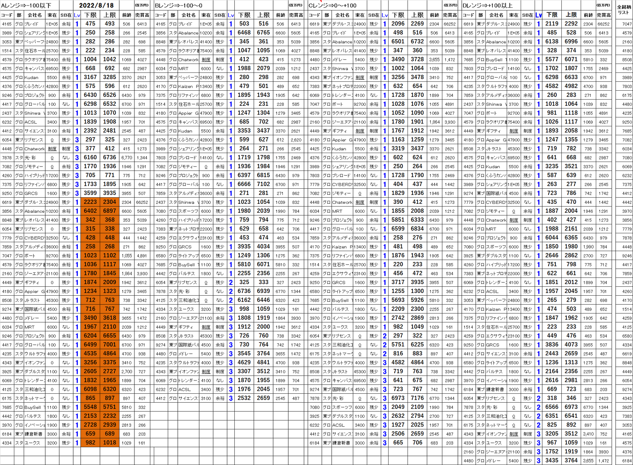Open underlined 制度 link in A range Chatwork row

click(52, 149)
